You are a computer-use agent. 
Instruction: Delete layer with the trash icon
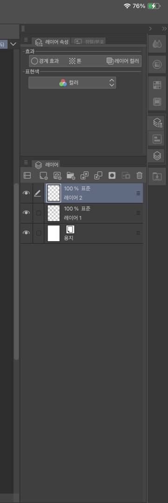139,176
